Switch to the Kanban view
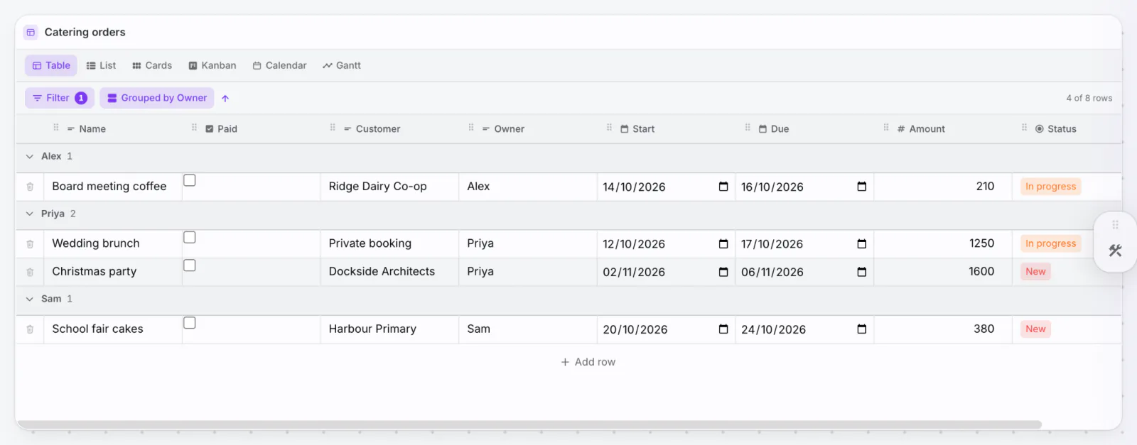Screen dimensions: 1137x445 click(x=212, y=65)
